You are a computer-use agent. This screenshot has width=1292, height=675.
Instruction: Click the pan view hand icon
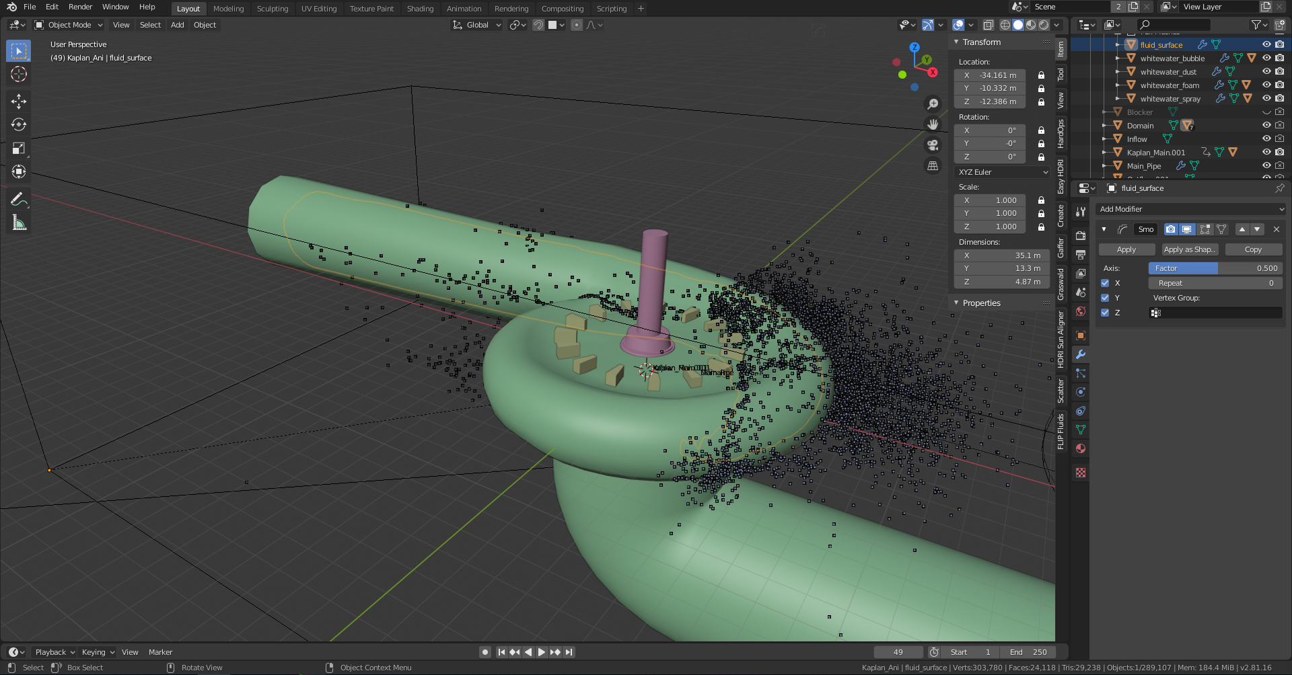933,124
